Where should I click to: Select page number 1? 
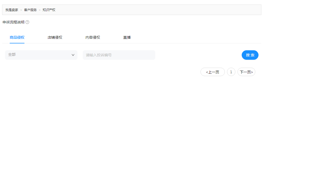(x=231, y=72)
